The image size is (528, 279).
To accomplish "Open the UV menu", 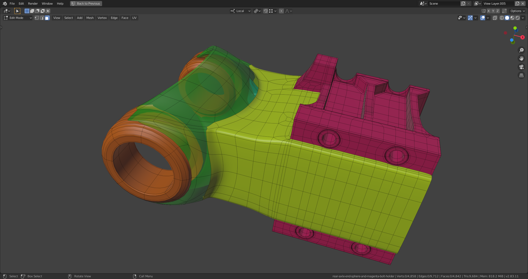I will click(x=134, y=18).
